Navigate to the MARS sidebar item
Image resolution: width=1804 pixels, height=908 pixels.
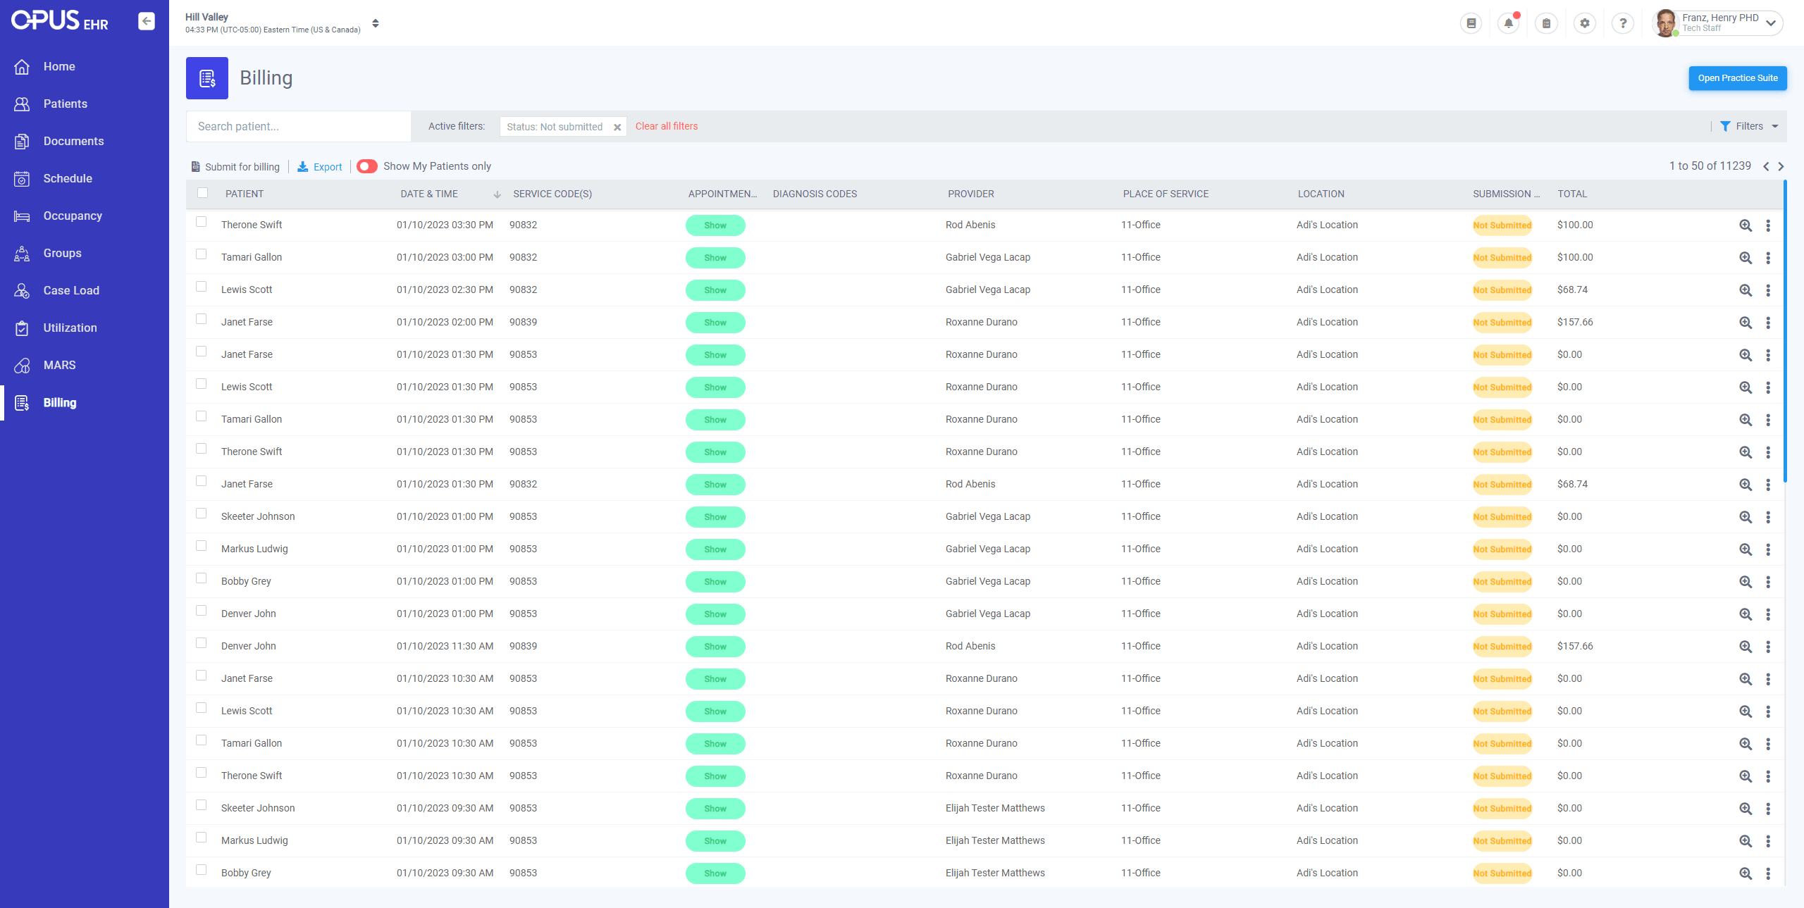click(59, 365)
